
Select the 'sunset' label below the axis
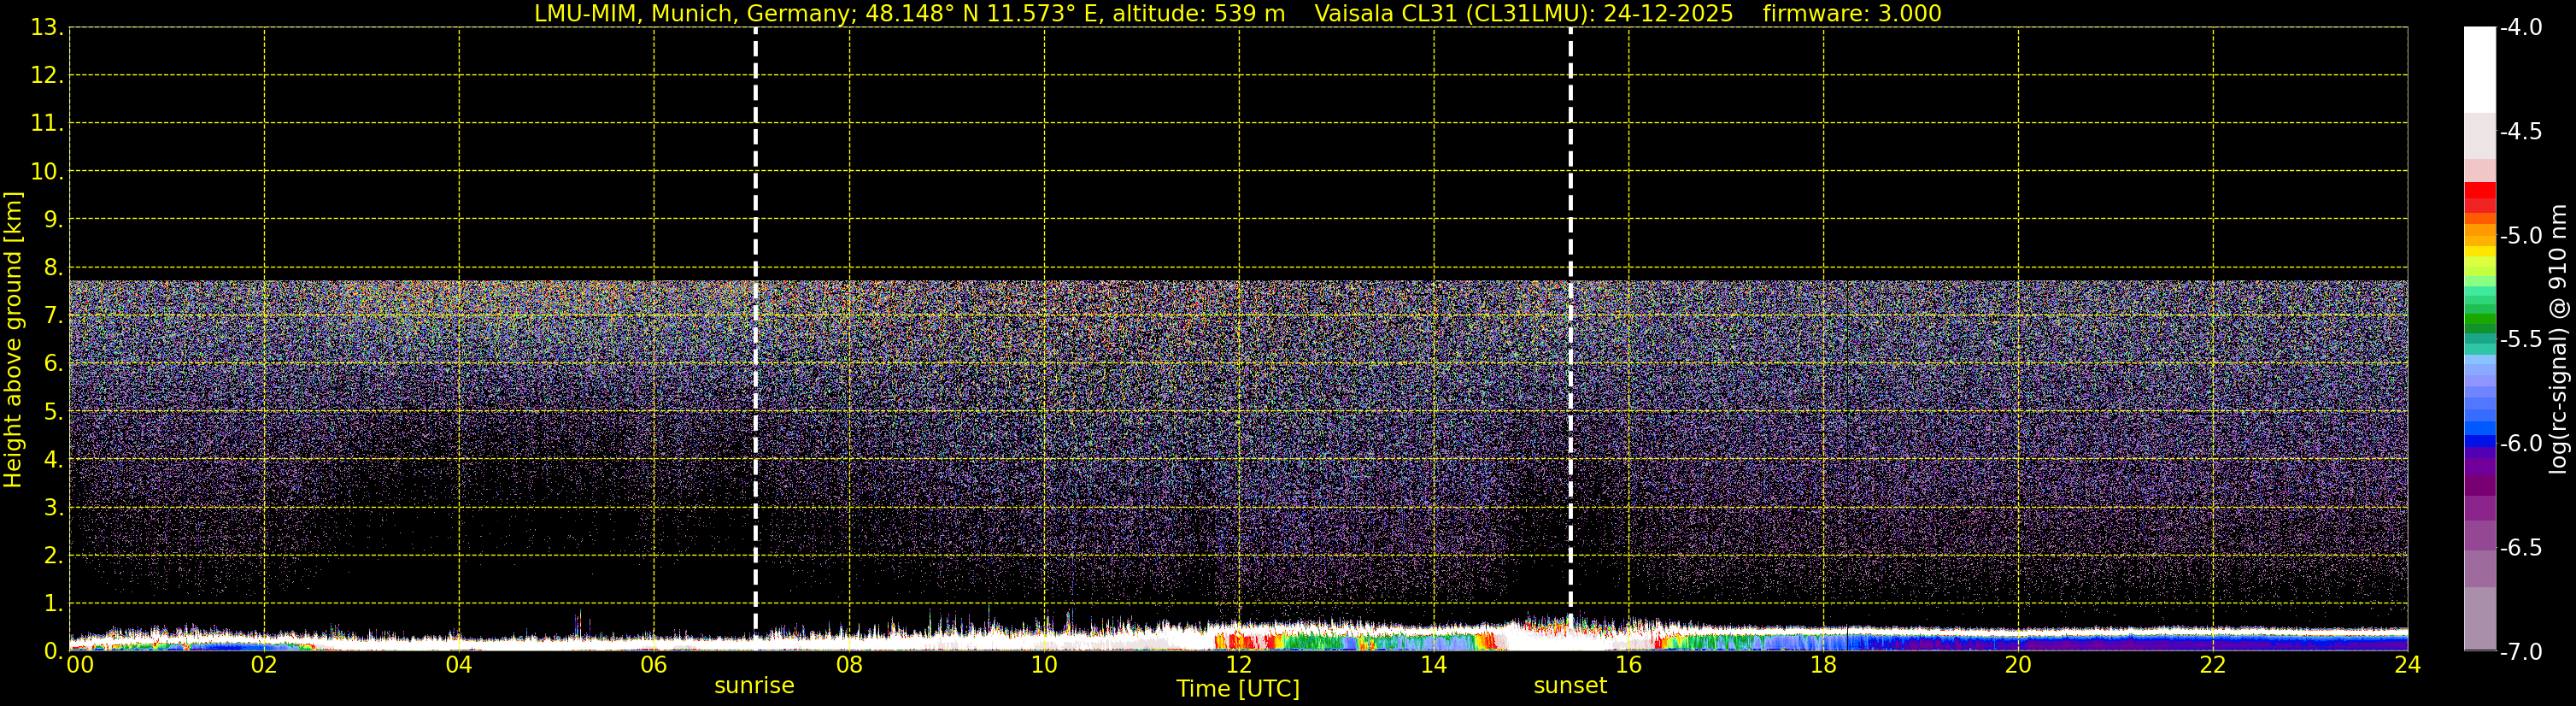(x=1570, y=686)
